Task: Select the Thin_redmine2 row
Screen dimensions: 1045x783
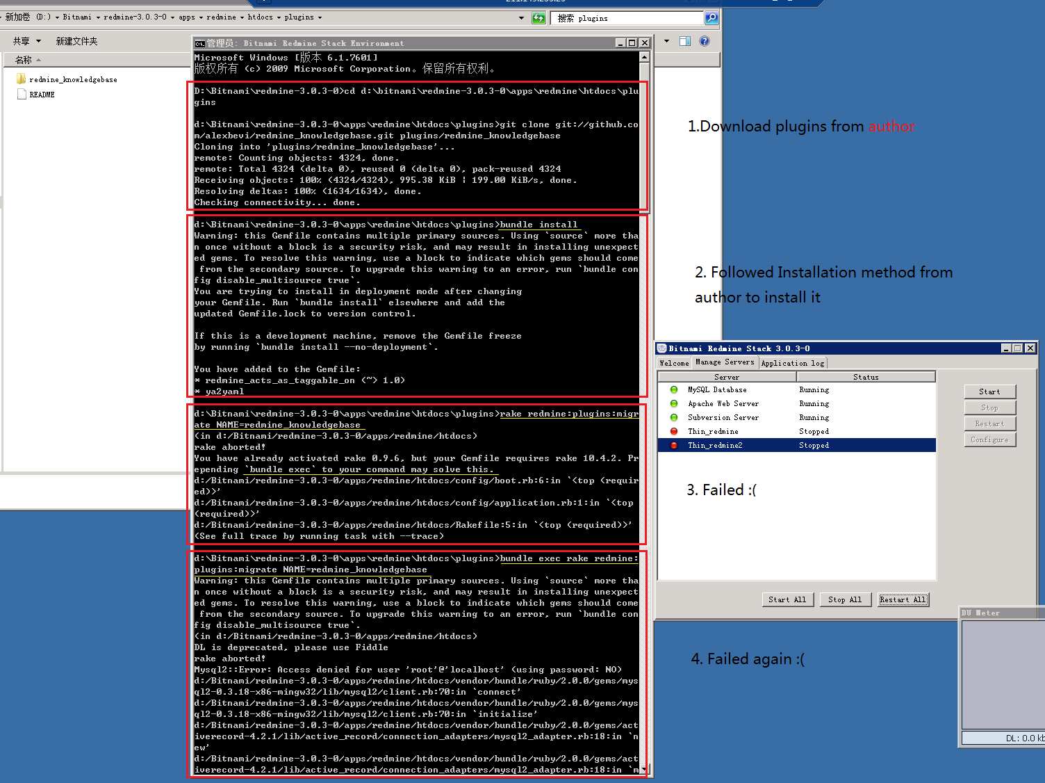Action: pos(796,446)
